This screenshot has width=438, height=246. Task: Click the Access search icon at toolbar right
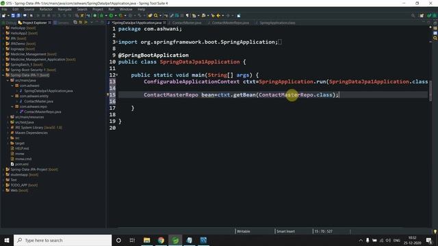click(413, 16)
